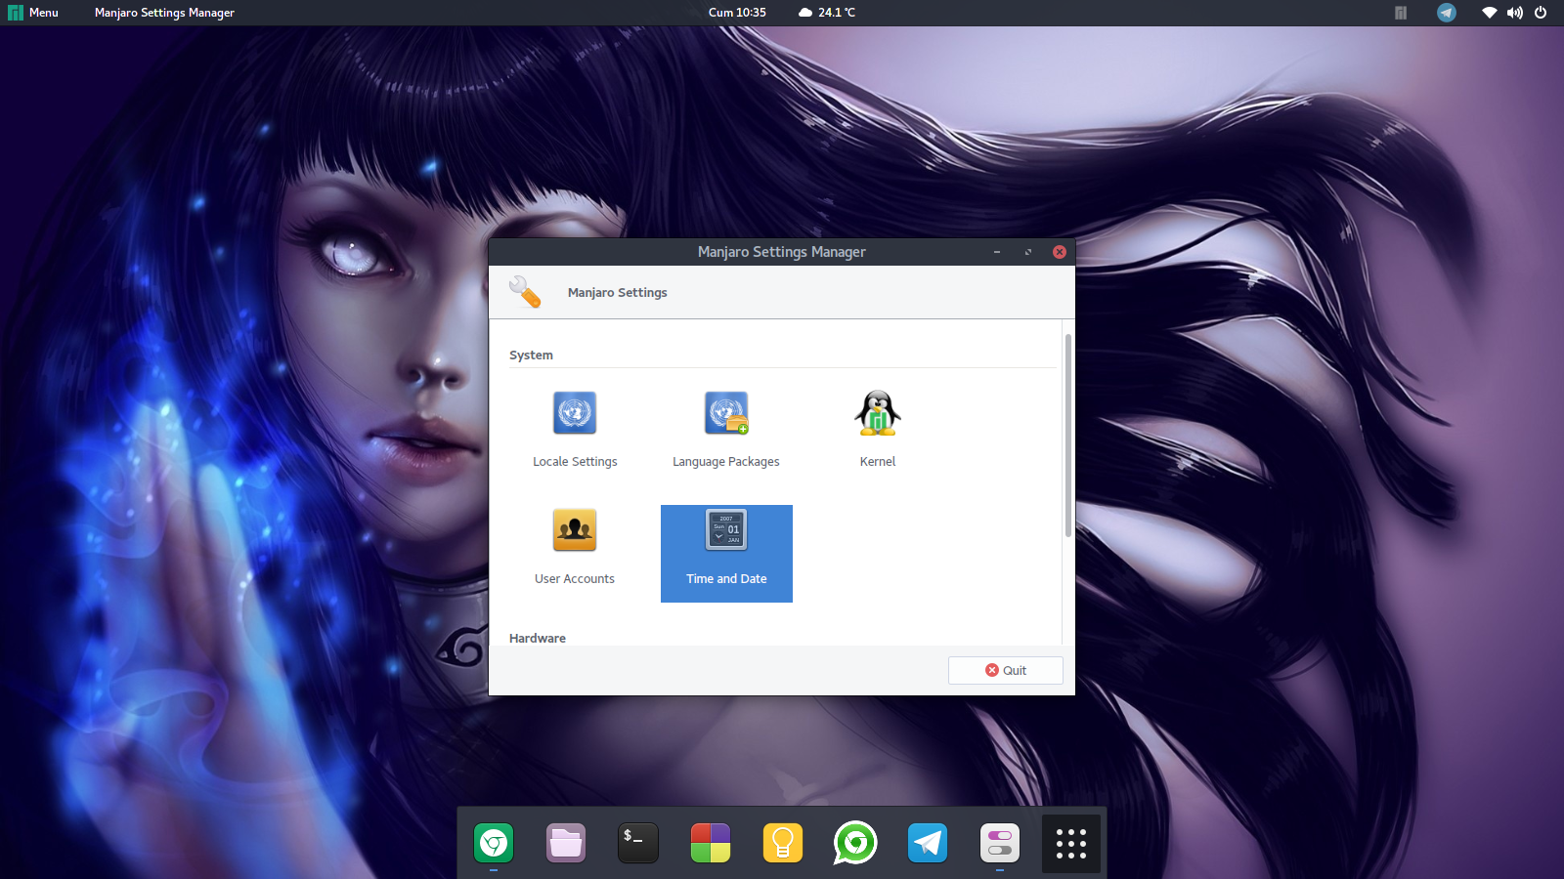Open the toggle-switches settings app in dock
The height and width of the screenshot is (879, 1564).
tap(1000, 843)
